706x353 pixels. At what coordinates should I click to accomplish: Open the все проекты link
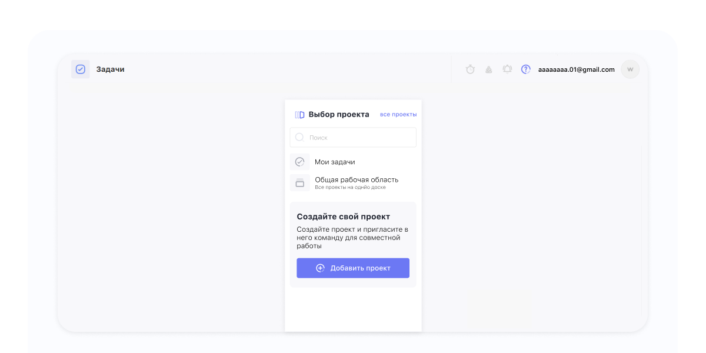(x=398, y=114)
